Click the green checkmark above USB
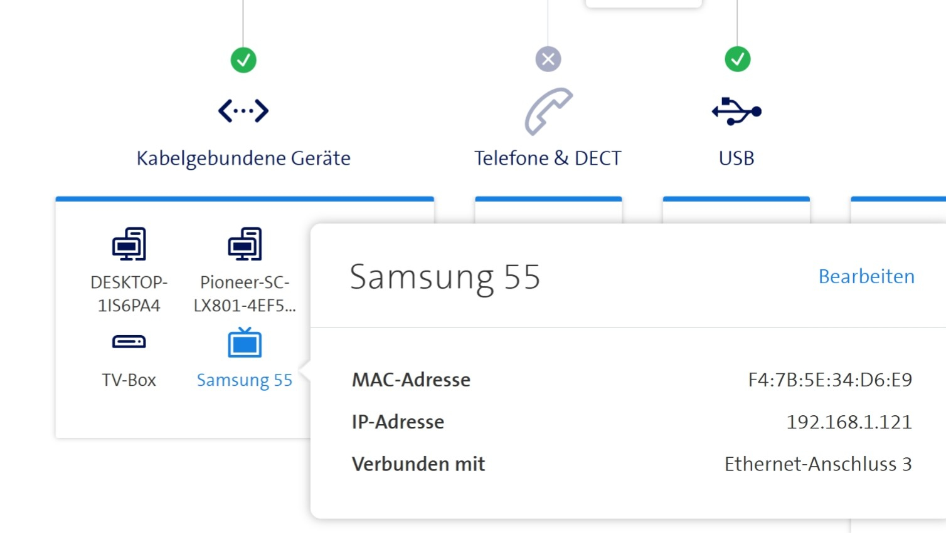The image size is (946, 533). 737,60
